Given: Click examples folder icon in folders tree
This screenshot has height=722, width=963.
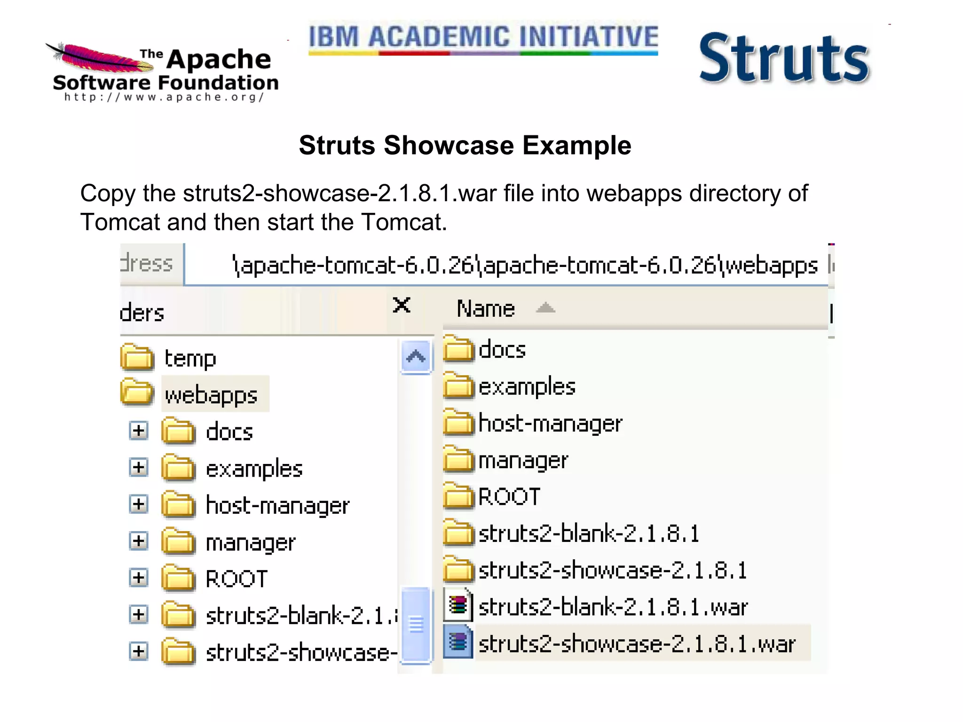Looking at the screenshot, I should (178, 467).
